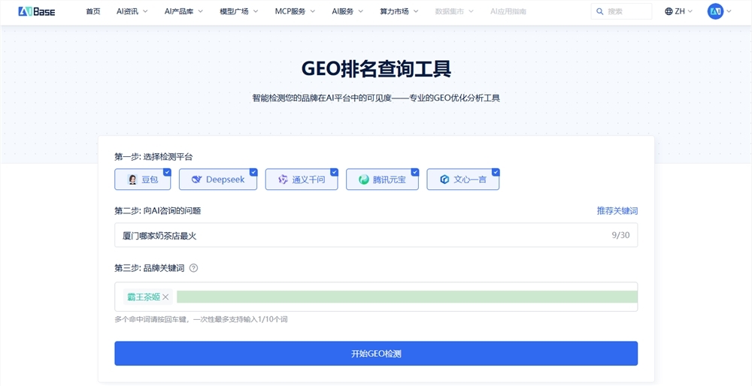Screen dimensions: 752x386
Task: Click the globe language icon
Action: (x=669, y=11)
